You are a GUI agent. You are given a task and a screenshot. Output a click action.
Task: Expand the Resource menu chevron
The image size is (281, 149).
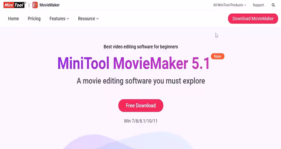(x=97, y=19)
